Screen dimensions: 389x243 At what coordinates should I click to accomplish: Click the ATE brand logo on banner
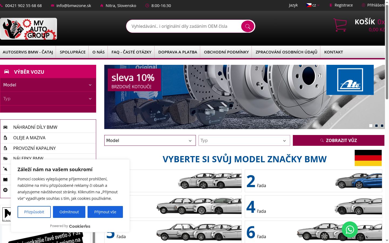[x=350, y=80]
